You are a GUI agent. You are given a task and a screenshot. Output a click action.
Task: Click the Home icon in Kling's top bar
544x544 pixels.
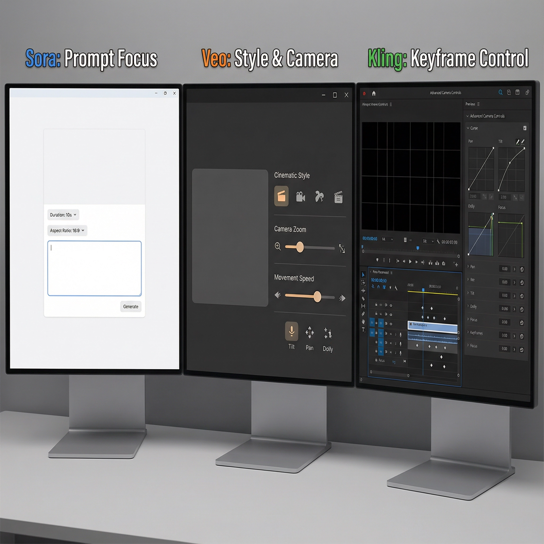click(374, 94)
